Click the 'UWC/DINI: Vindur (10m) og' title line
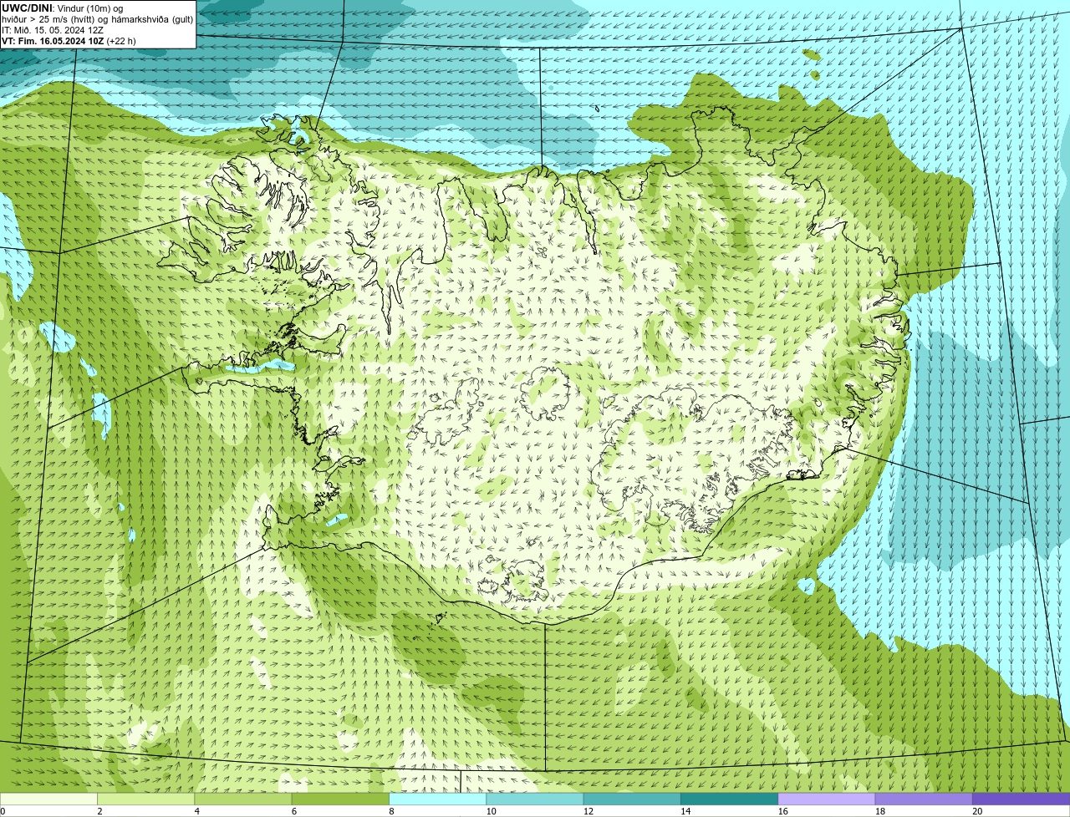This screenshot has height=817, width=1070. (x=63, y=8)
